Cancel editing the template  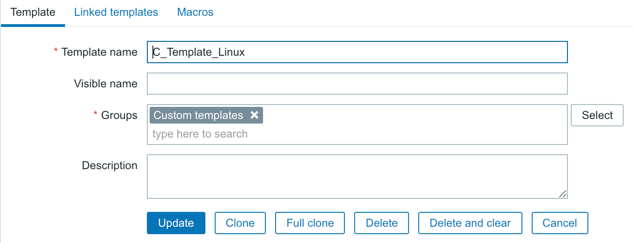tap(560, 223)
